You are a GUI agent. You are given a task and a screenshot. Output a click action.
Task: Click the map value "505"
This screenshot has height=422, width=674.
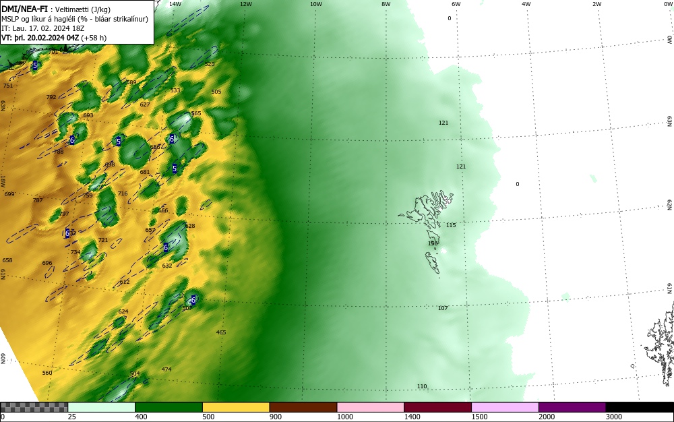coord(216,92)
